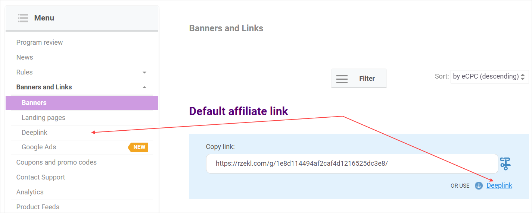This screenshot has height=213, width=532.
Task: Open Product Feeds menu item
Action: [x=38, y=207]
